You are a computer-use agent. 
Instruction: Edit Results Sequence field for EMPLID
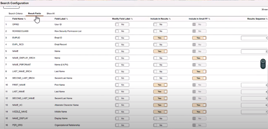tap(254, 38)
